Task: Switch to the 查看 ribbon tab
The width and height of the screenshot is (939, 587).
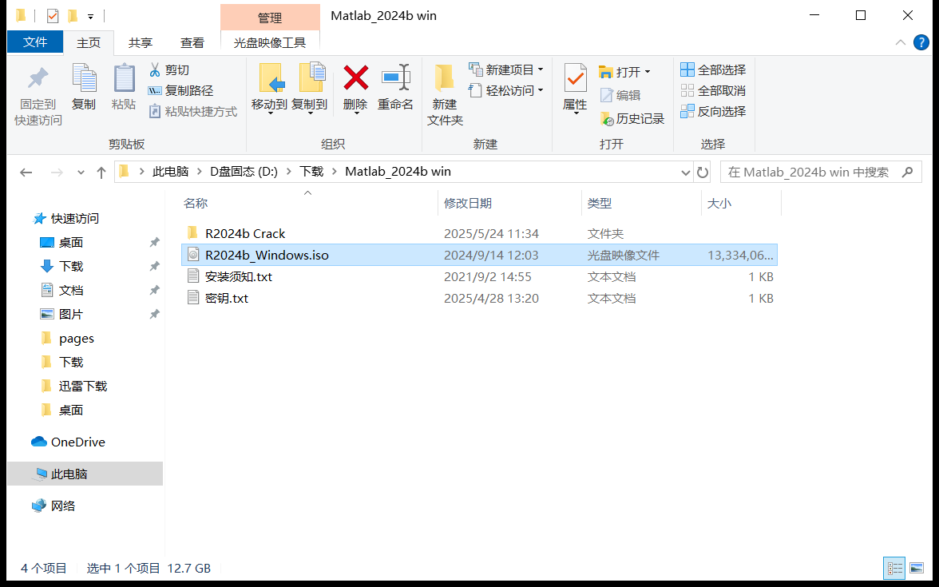Action: 192,42
